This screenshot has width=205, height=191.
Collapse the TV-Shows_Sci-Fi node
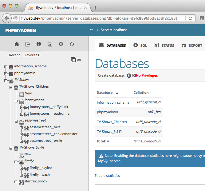pos(11,148)
